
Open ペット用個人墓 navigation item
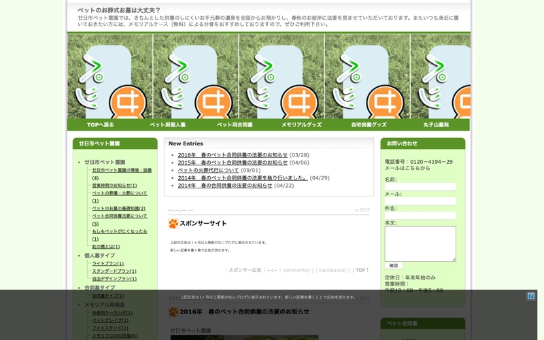167,124
